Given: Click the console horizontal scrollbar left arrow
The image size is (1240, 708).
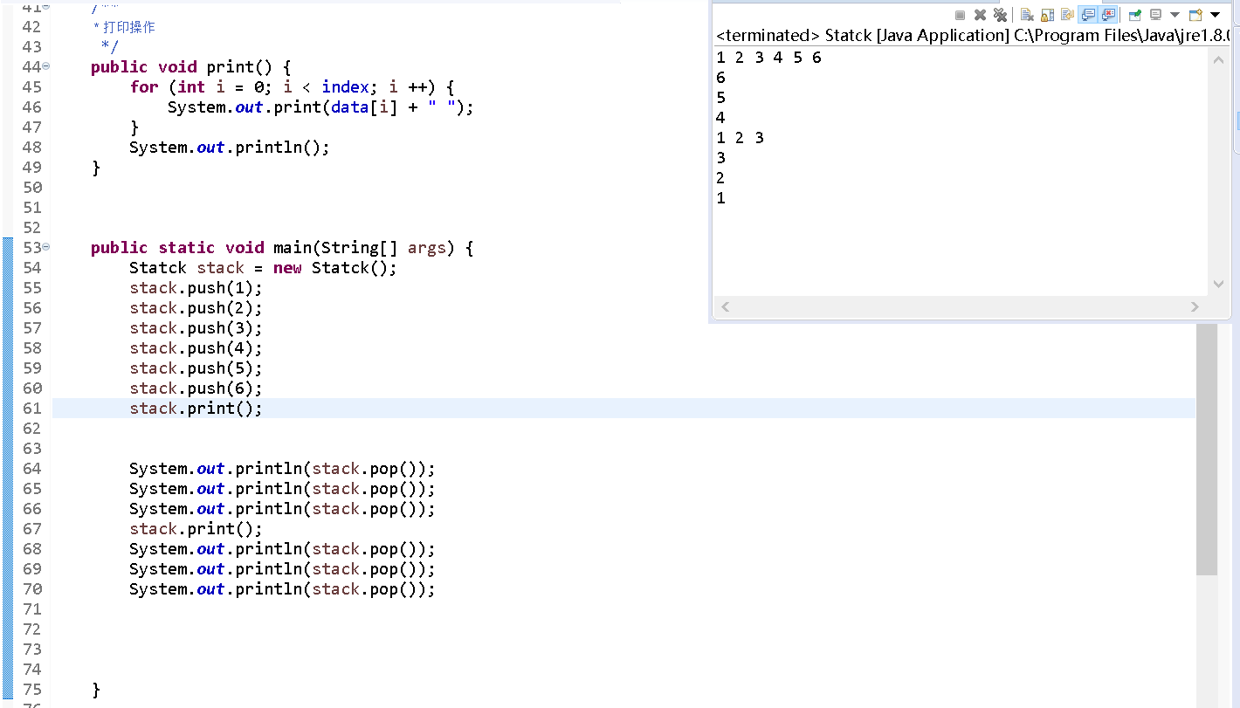Looking at the screenshot, I should 724,306.
